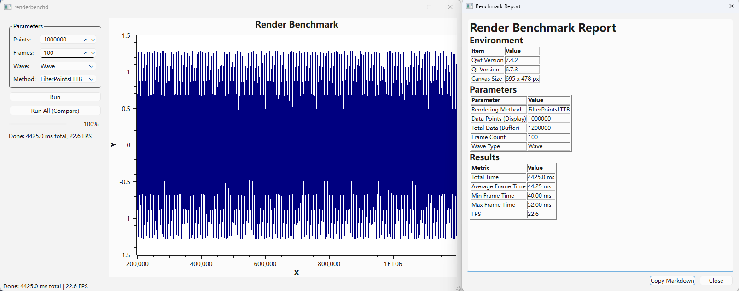Click the Run button

[x=55, y=97]
